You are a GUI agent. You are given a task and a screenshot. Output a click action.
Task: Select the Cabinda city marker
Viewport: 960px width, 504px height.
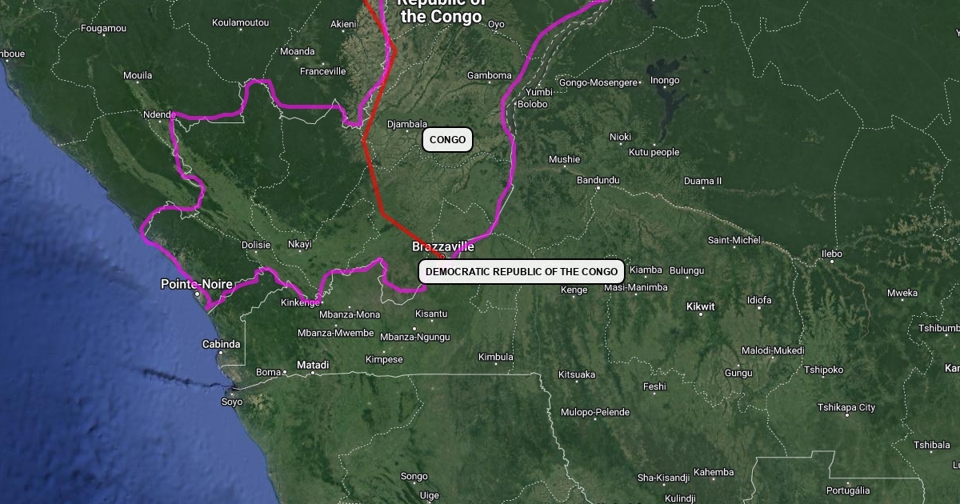[x=222, y=353]
